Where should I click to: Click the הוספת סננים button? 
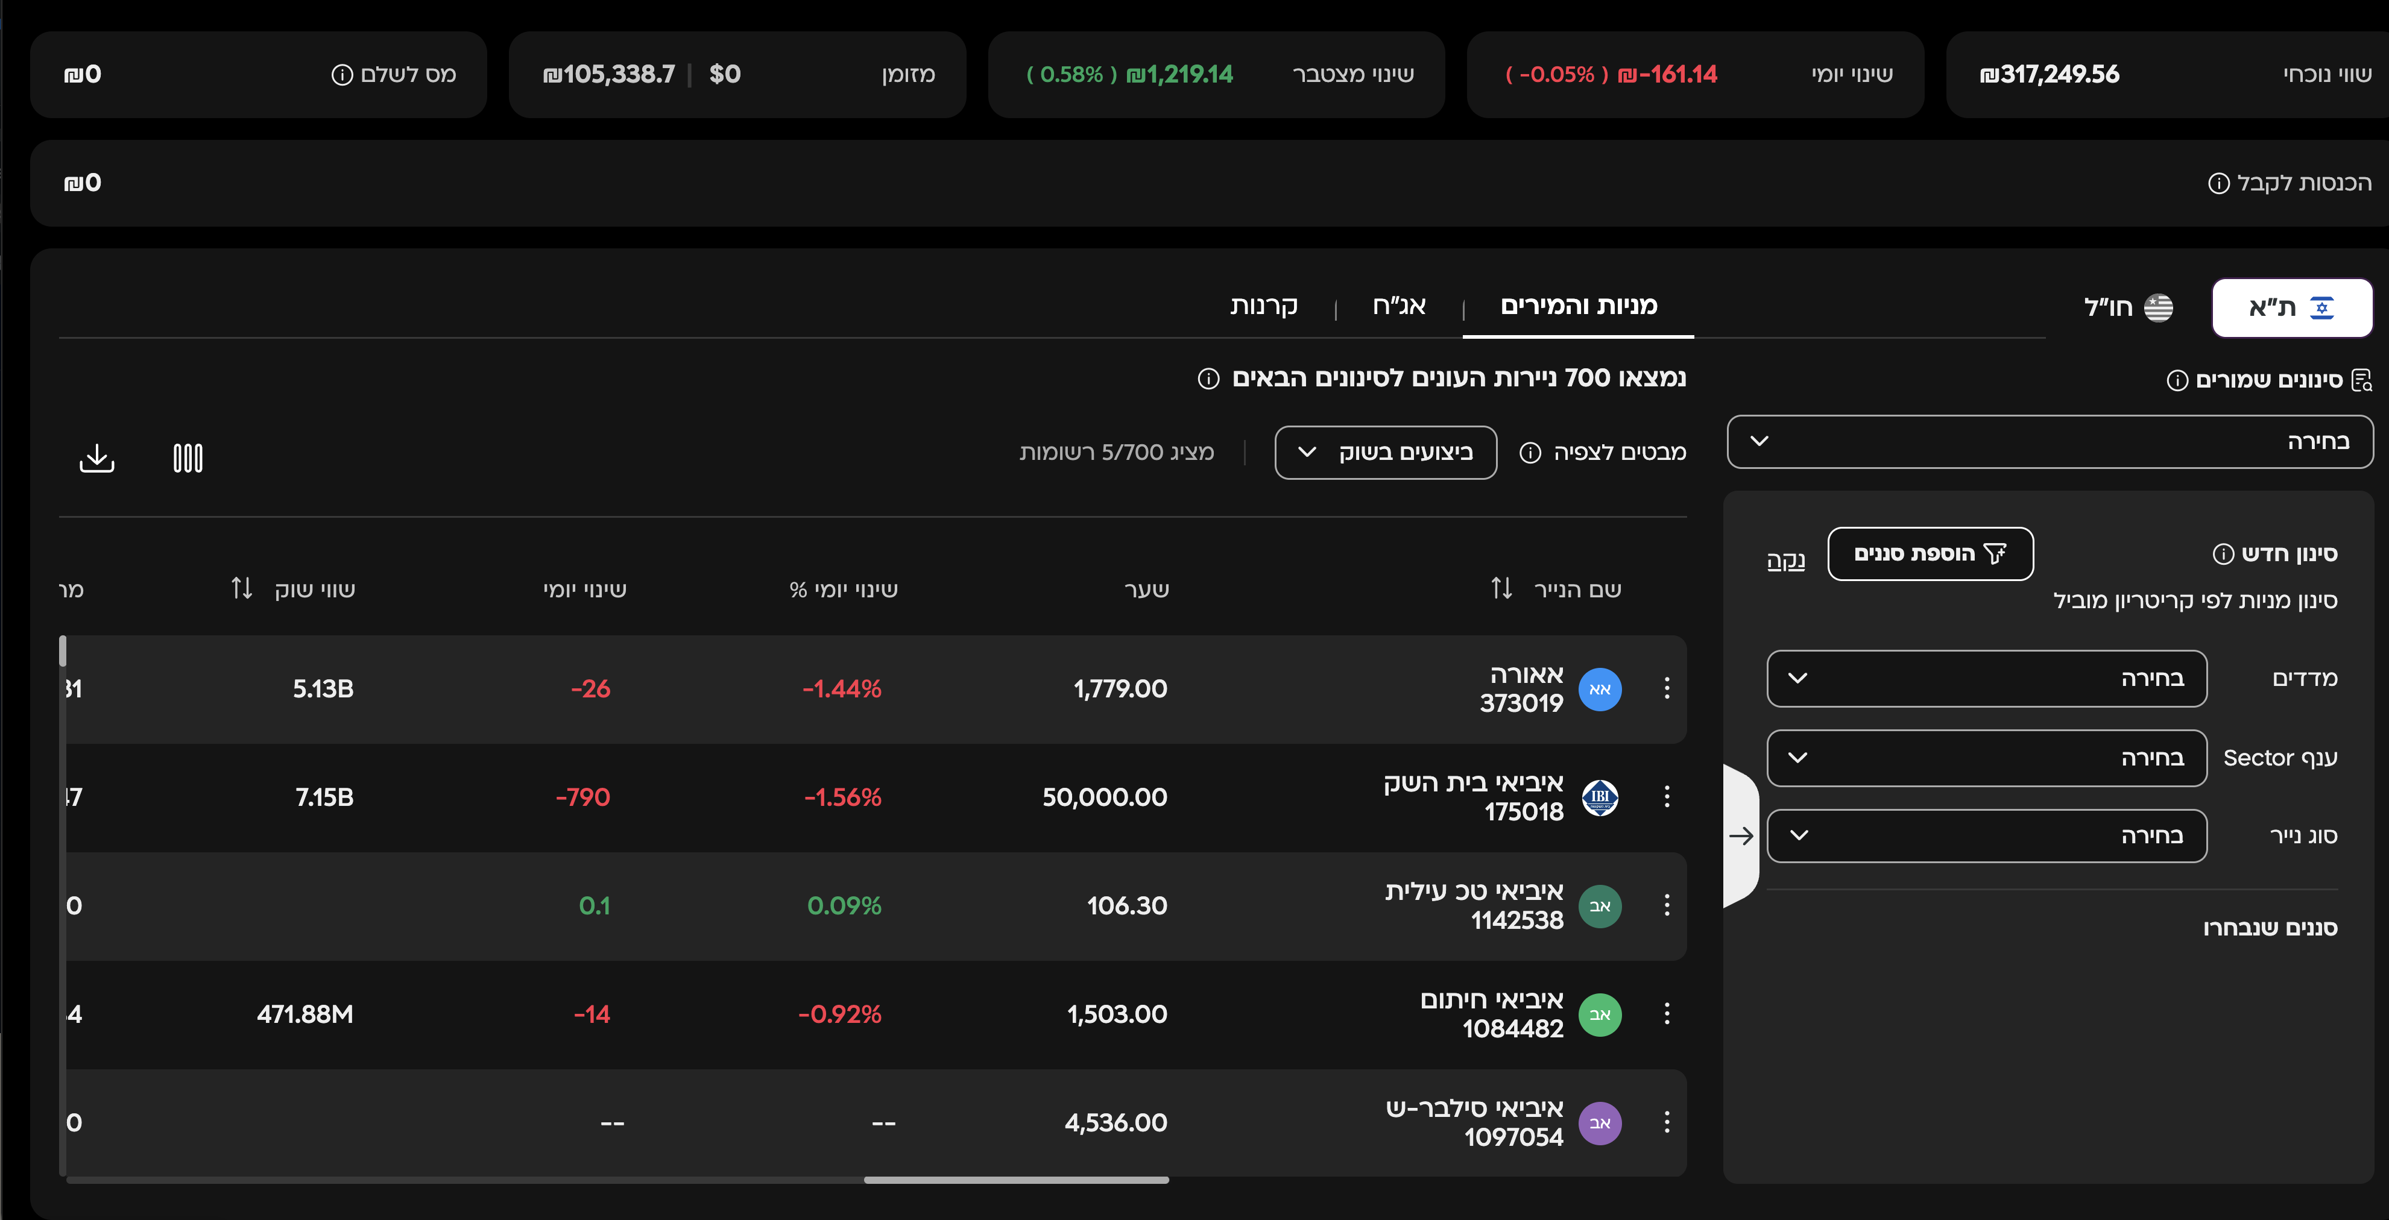pyautogui.click(x=1930, y=553)
